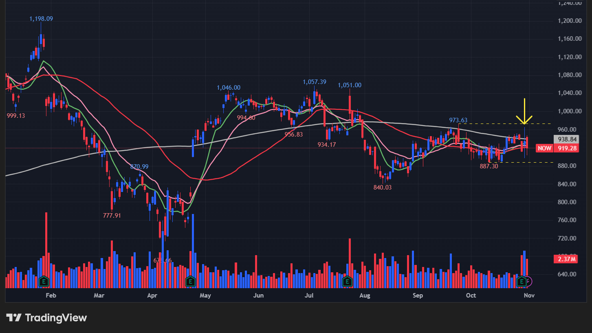592x333 pixels.
Task: Click the 2.37M volume label
Action: pyautogui.click(x=567, y=259)
